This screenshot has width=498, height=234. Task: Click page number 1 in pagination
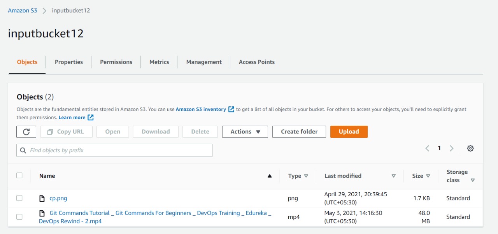point(439,148)
